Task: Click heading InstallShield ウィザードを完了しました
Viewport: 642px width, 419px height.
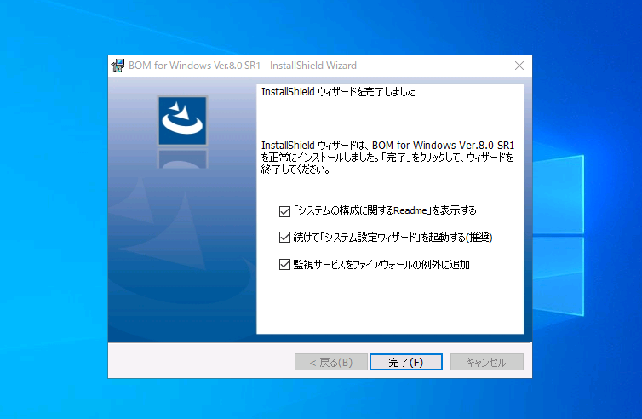Action: click(x=338, y=92)
